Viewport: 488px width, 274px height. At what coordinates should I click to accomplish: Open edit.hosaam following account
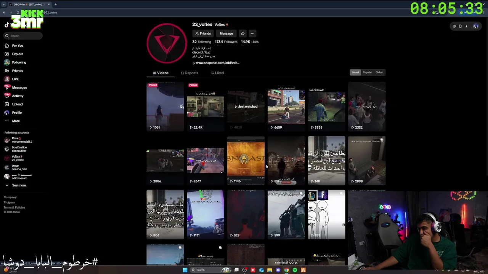18,177
